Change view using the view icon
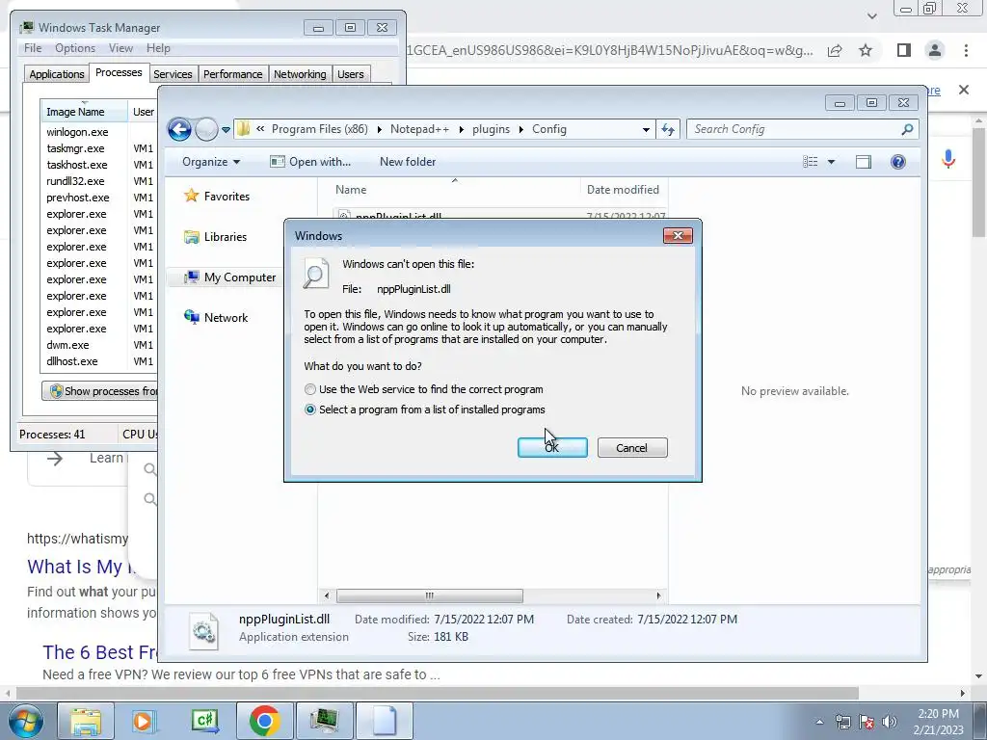 point(810,162)
